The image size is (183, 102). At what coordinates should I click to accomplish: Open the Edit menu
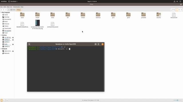click(x=5, y=7)
